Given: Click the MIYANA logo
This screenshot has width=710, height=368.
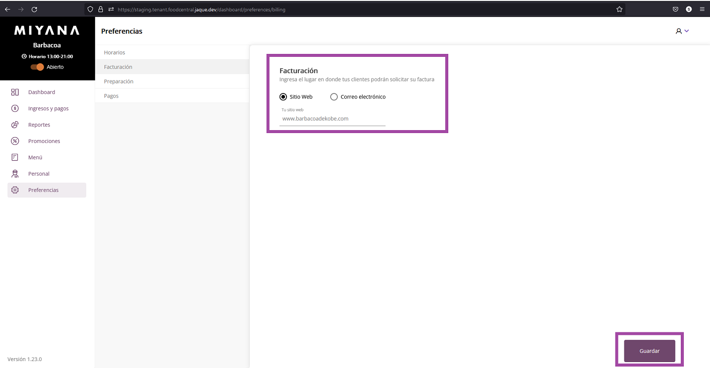Looking at the screenshot, I should [47, 31].
